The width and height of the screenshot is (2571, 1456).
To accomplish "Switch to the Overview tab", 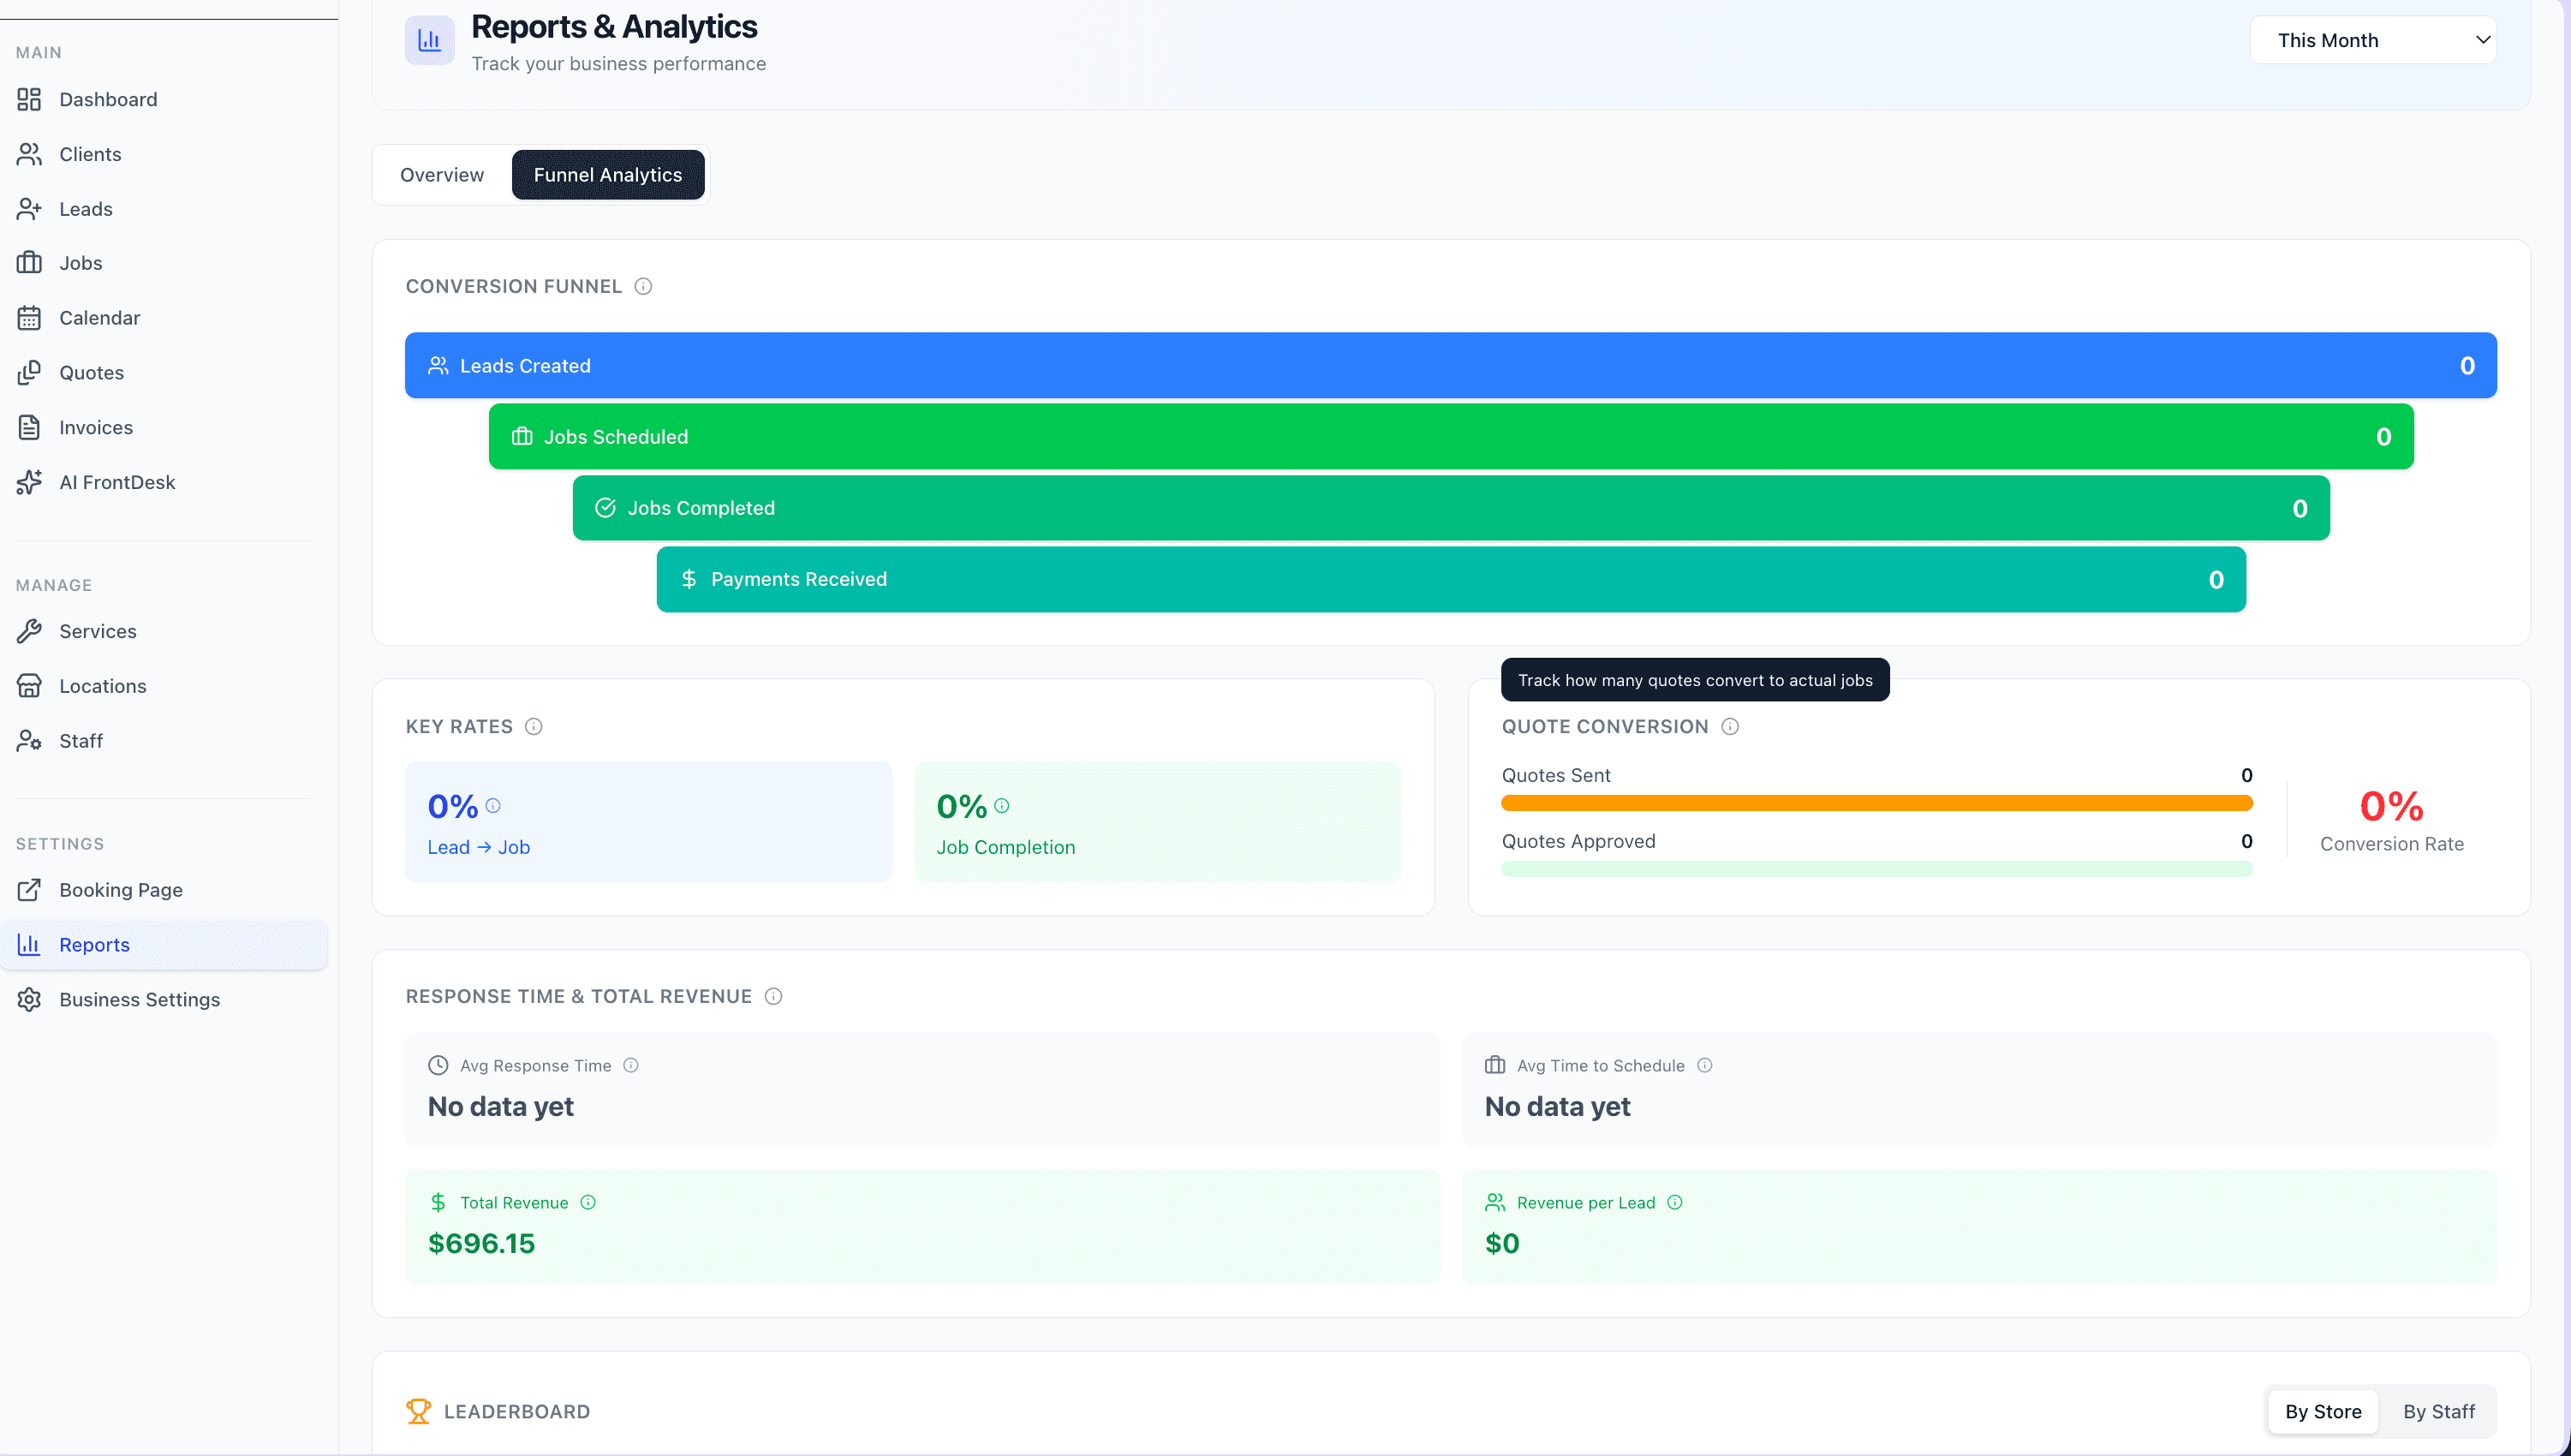I will pos(441,174).
